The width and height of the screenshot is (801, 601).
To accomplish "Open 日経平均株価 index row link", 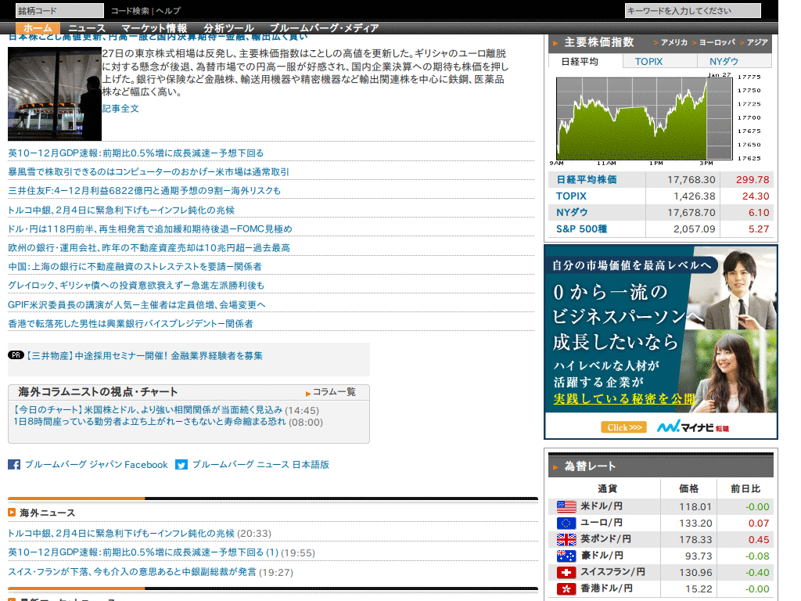I will click(587, 179).
